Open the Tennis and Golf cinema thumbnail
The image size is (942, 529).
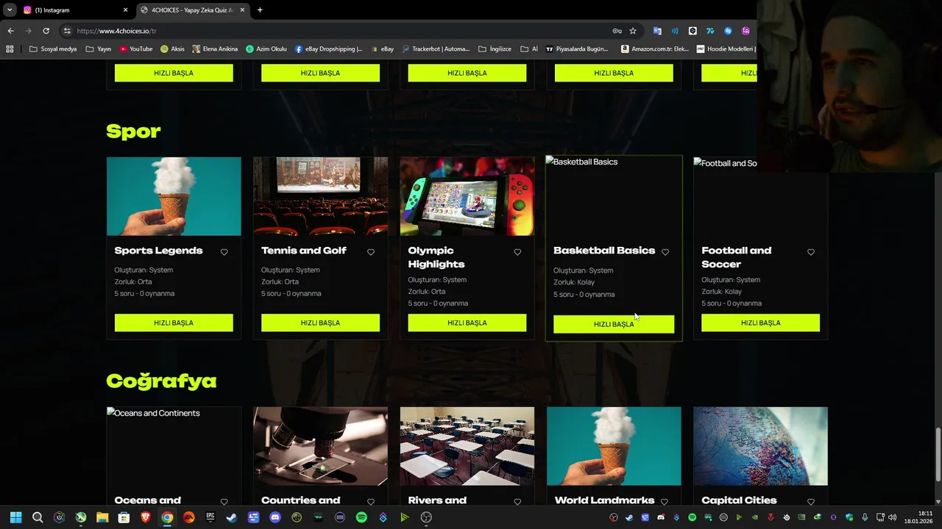pyautogui.click(x=320, y=196)
